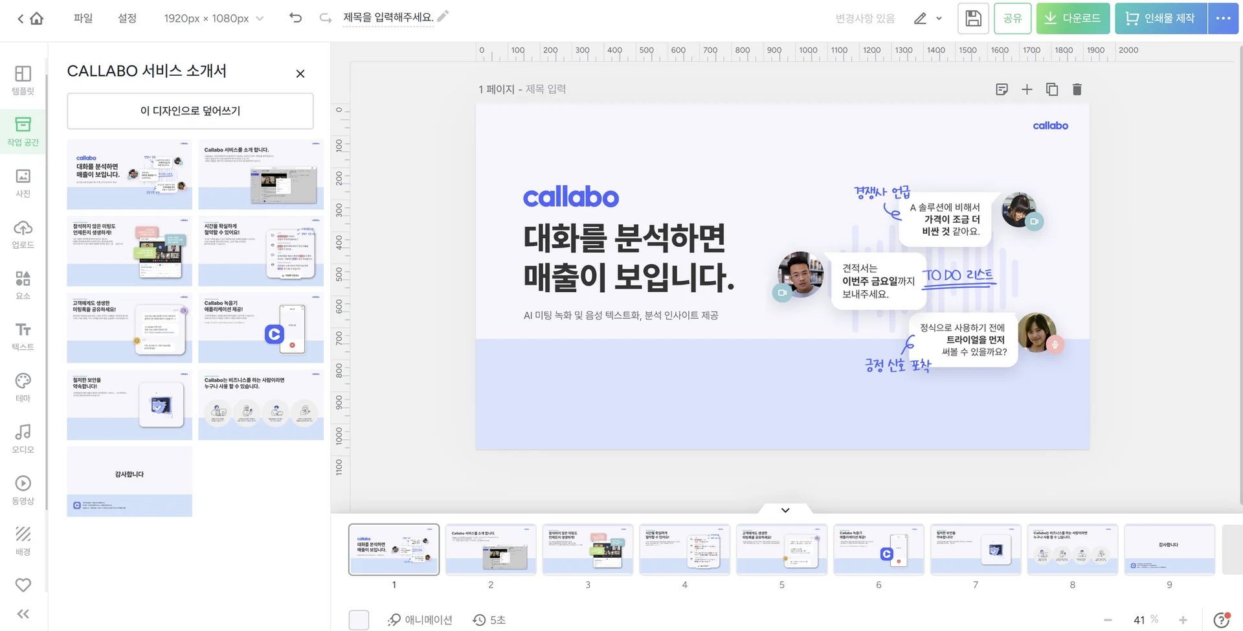Delete page with trash icon
This screenshot has height=631, width=1243.
1077,89
